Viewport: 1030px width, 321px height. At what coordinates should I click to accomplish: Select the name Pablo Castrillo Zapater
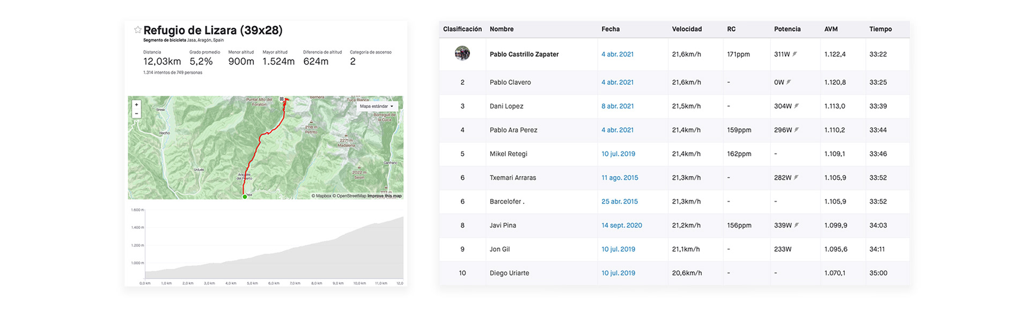(x=524, y=54)
